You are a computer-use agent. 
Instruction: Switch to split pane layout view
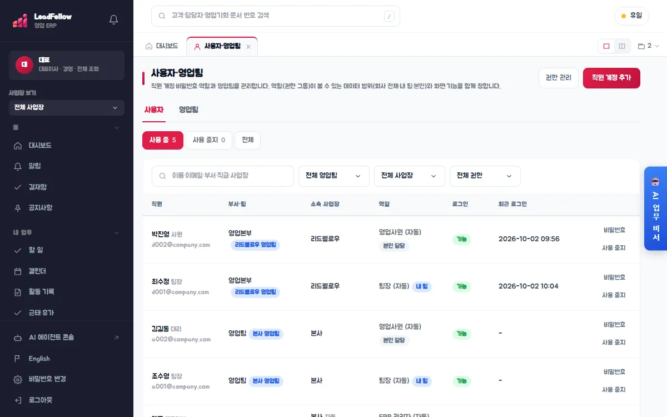(622, 46)
